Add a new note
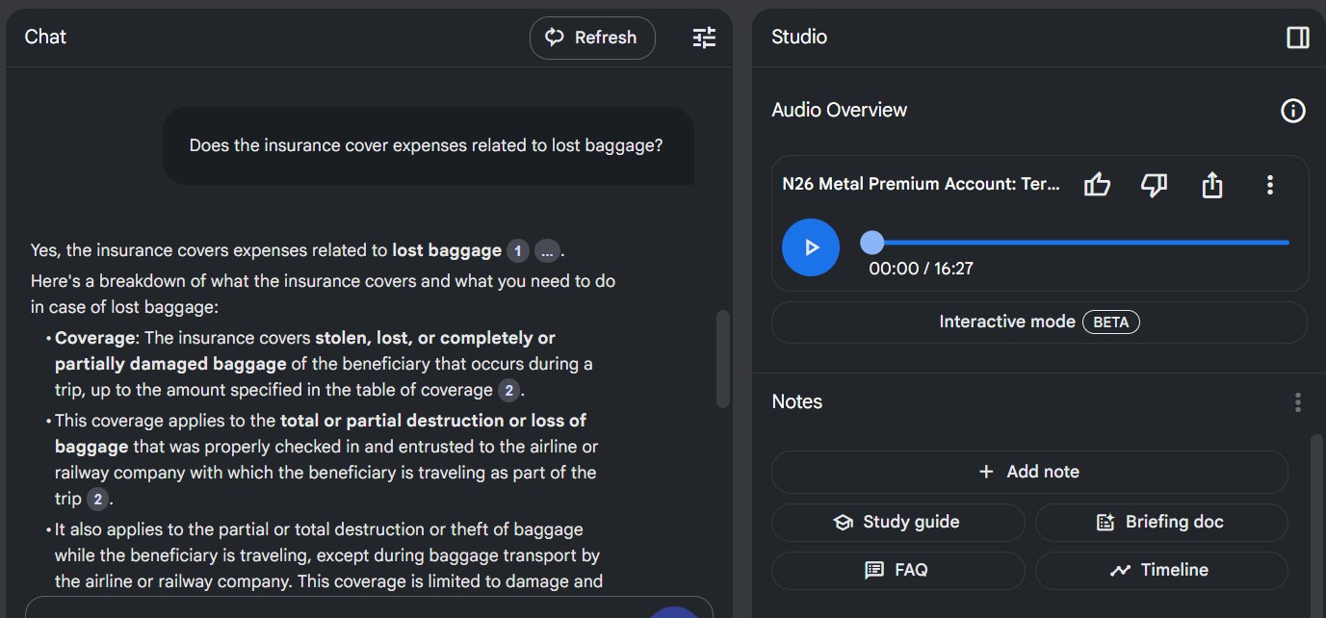This screenshot has width=1326, height=618. 1029,472
